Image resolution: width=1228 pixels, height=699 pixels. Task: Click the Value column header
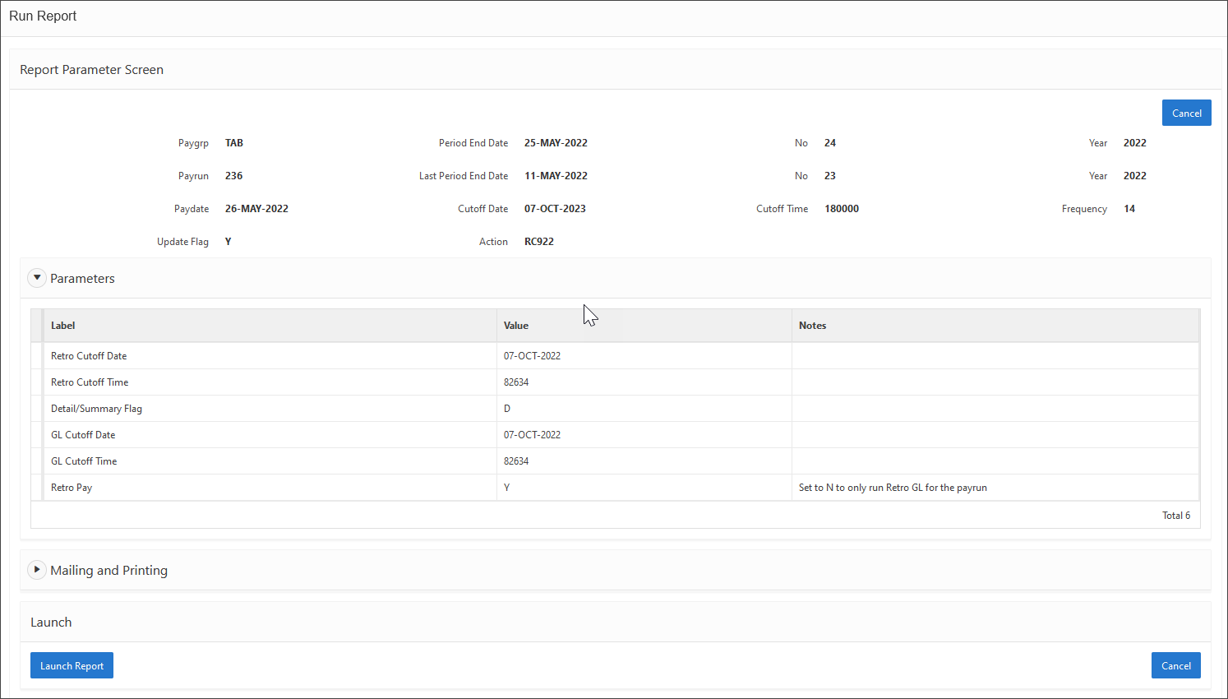coord(516,326)
